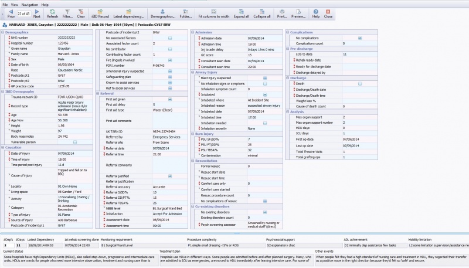Image resolution: width=469 pixels, height=268 pixels.
Task: Toggle Intubated checkbox
Action: 265,95
